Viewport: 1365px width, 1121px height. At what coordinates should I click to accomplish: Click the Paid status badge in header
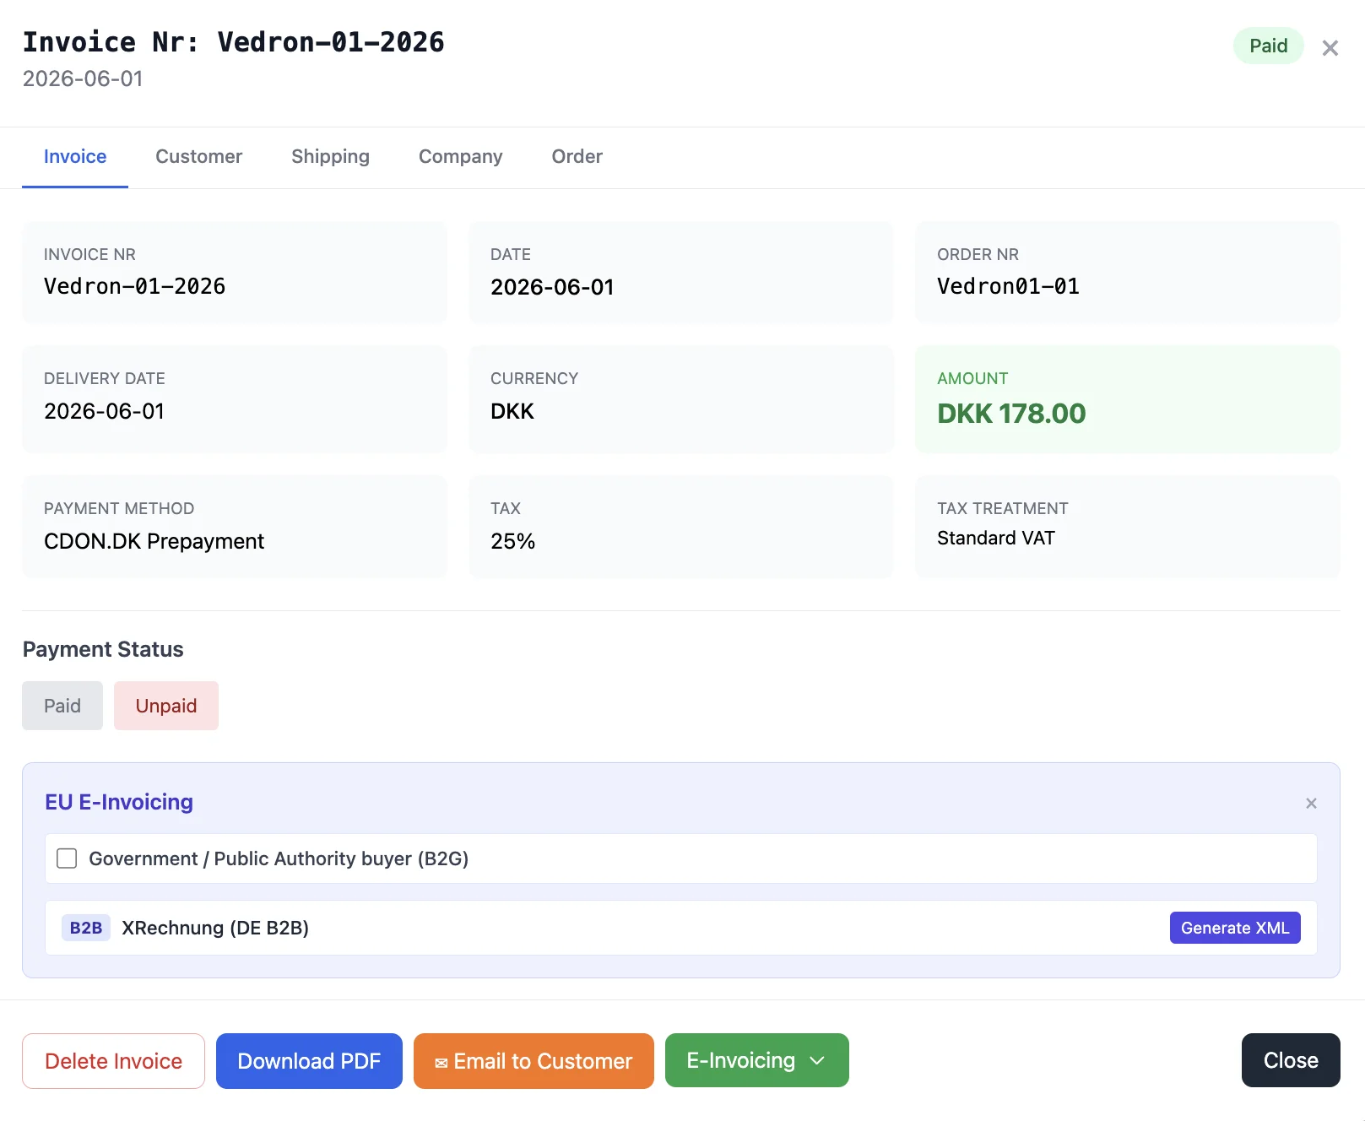click(x=1268, y=46)
